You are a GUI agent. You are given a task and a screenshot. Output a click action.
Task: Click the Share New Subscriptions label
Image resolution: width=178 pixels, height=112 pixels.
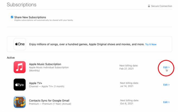coord(30,17)
